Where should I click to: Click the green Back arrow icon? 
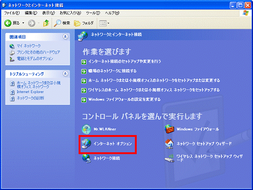(7, 23)
